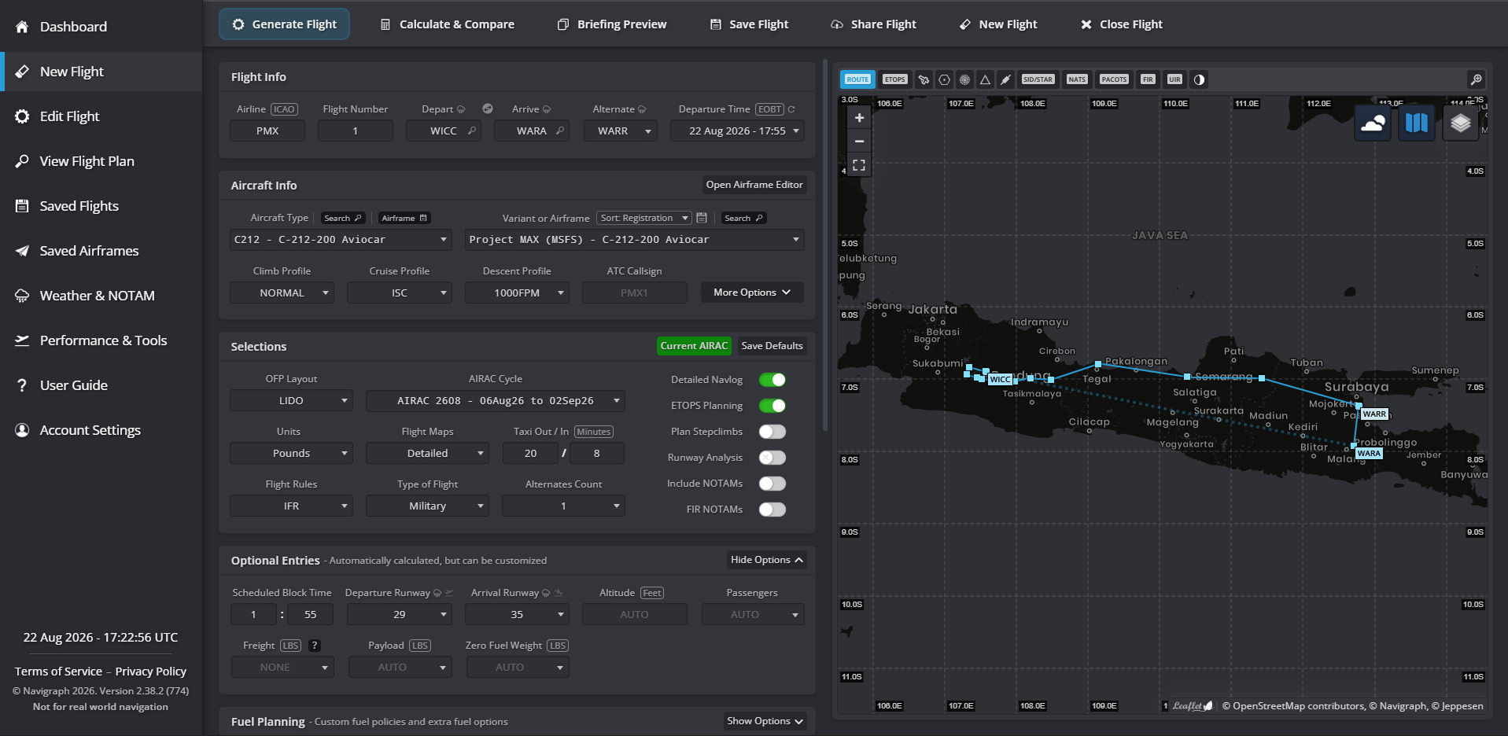The height and width of the screenshot is (736, 1508).
Task: Click the map contrast half-circle icon
Action: pos(1199,79)
